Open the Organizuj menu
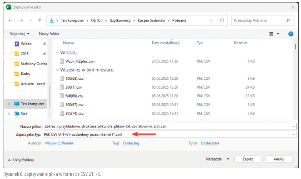Viewport: 301px width, 179px height. tap(19, 34)
